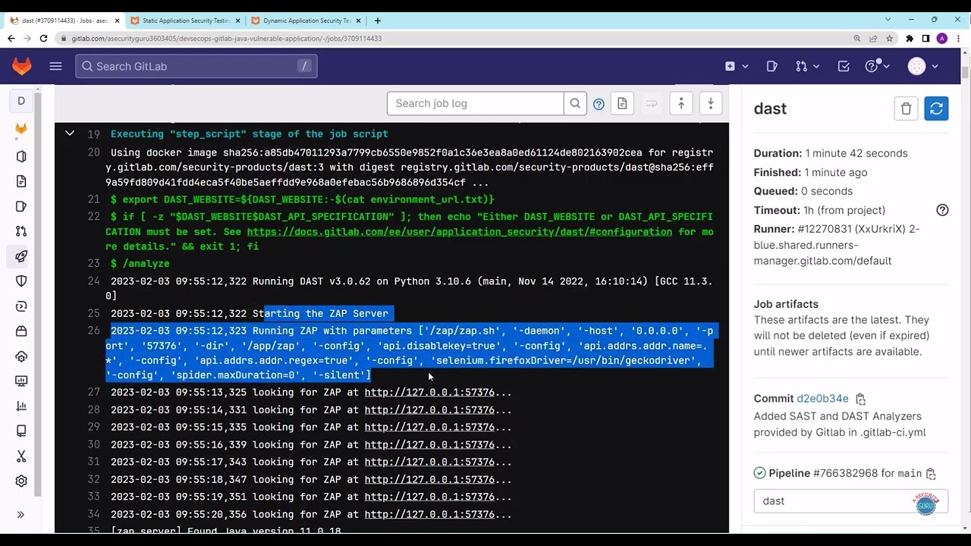Show the complete raw job log
Image resolution: width=971 pixels, height=546 pixels.
pos(622,104)
